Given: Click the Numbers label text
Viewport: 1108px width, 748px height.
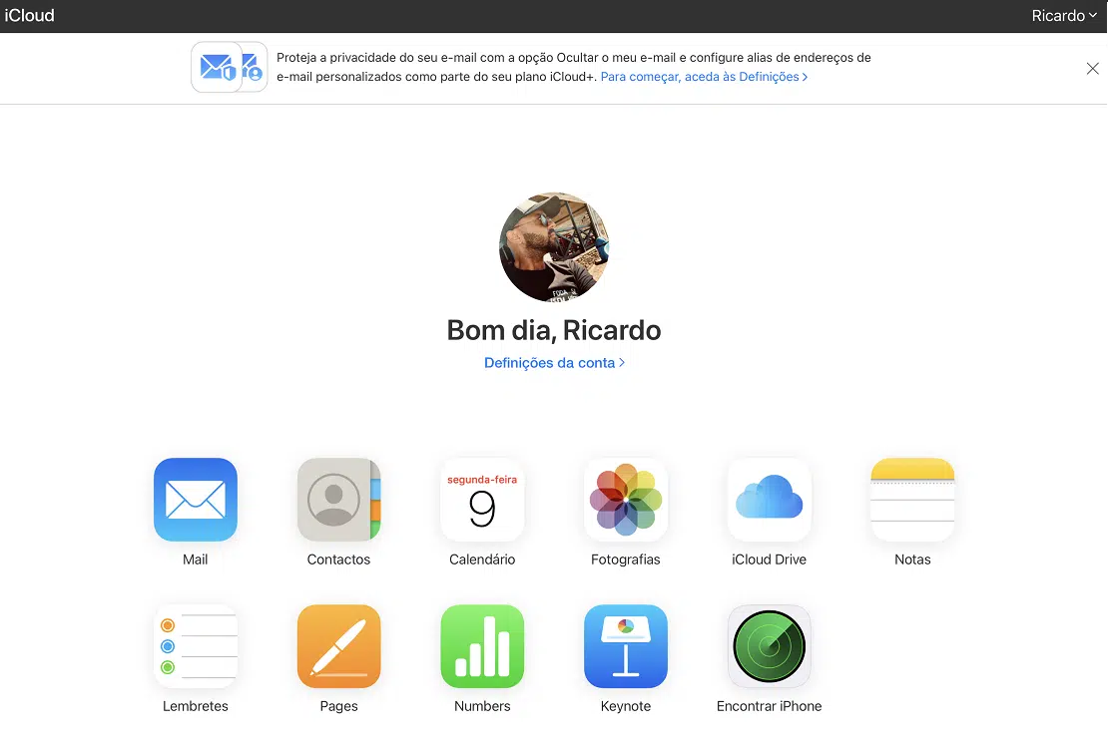Looking at the screenshot, I should click(x=482, y=706).
